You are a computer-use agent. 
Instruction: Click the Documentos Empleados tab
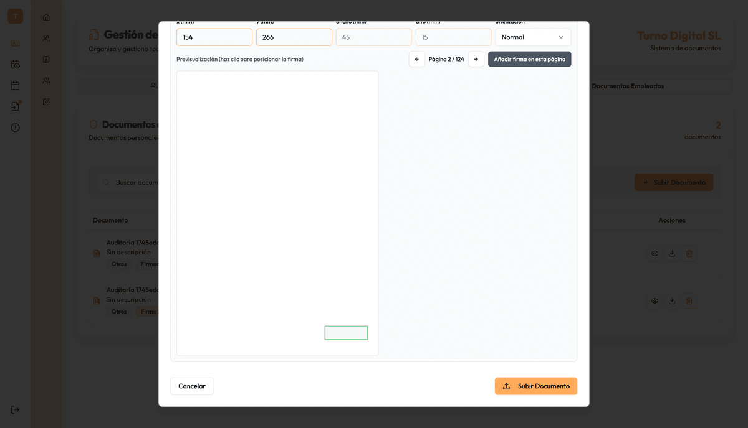click(x=628, y=86)
